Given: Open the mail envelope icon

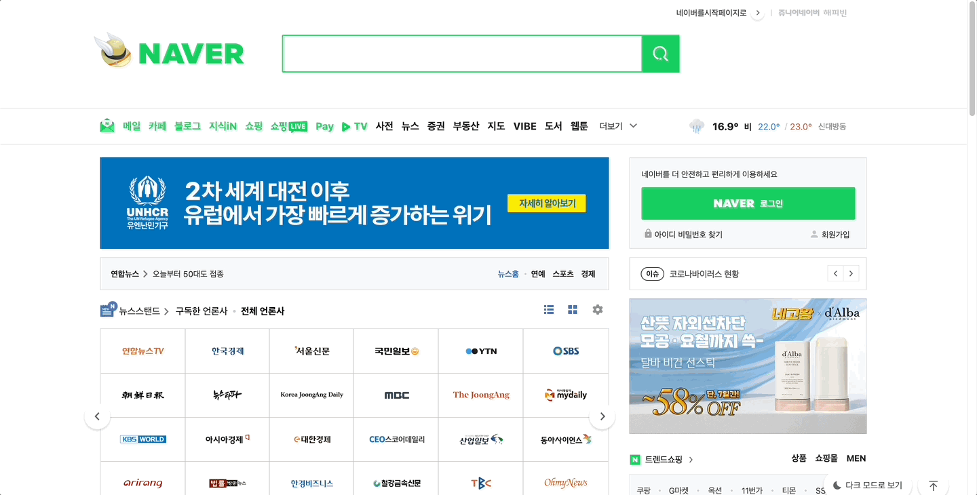Looking at the screenshot, I should (107, 126).
